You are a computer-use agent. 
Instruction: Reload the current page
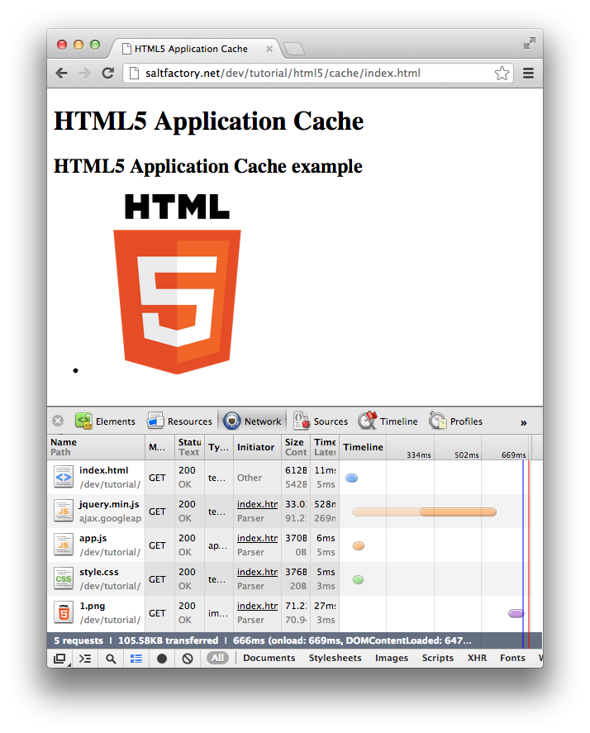[108, 74]
